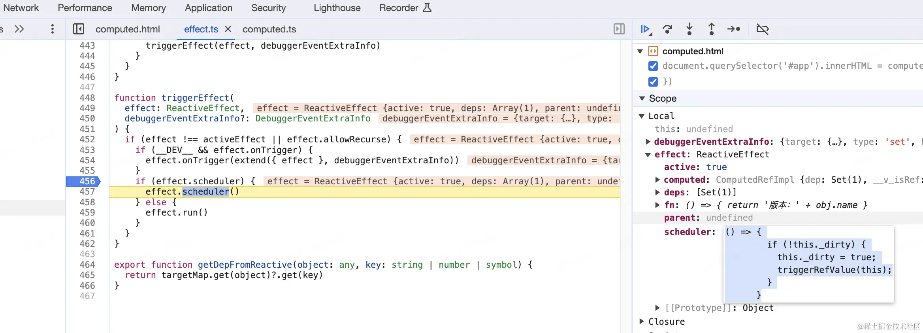Click Recorder beaker experiment icon
This screenshot has height=333, width=923.
427,8
